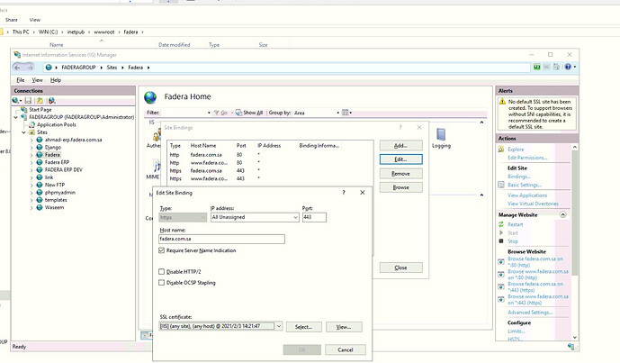Click Sites in the IIS breadcrumb

[112, 68]
